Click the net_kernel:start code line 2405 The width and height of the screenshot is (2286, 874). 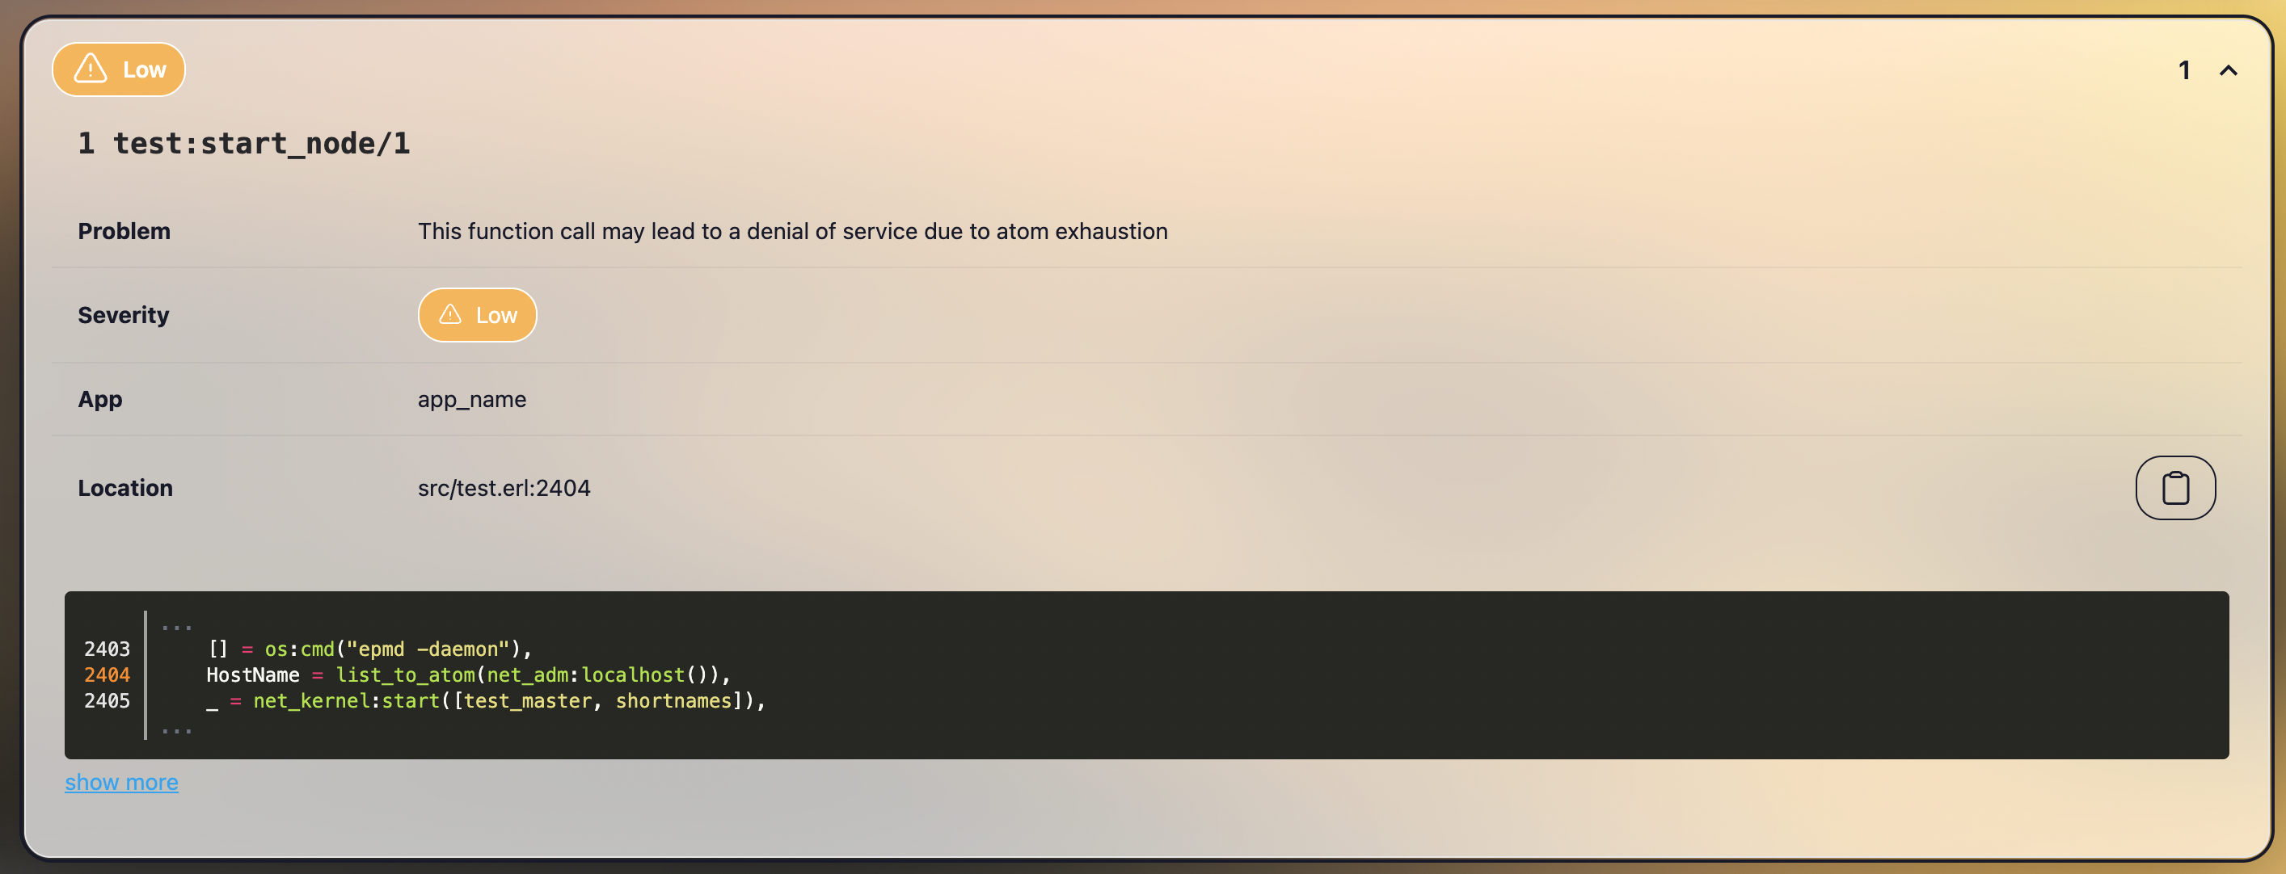486,700
